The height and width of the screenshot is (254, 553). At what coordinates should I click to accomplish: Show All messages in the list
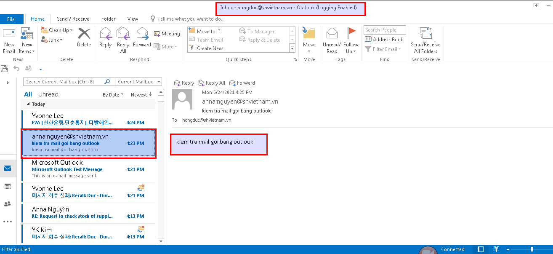tap(28, 94)
